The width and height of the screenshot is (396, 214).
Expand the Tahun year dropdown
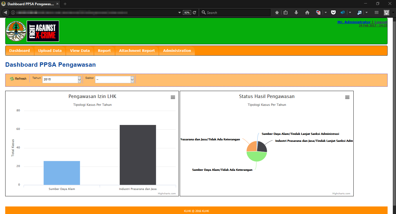tap(79, 79)
